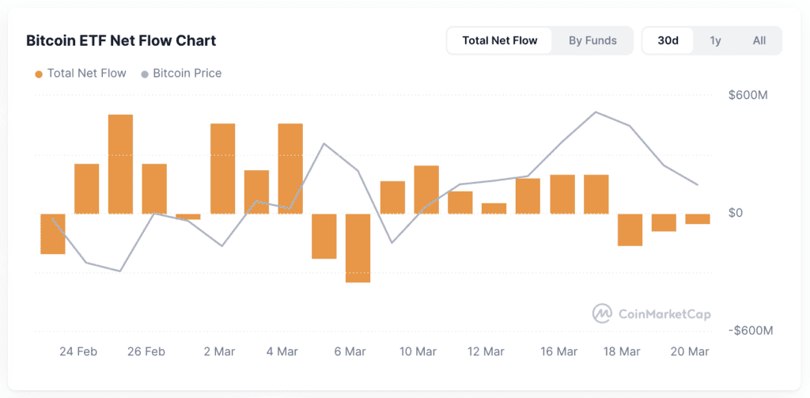Toggle the Total Net Flow legend dot
The image size is (810, 398).
click(x=39, y=74)
